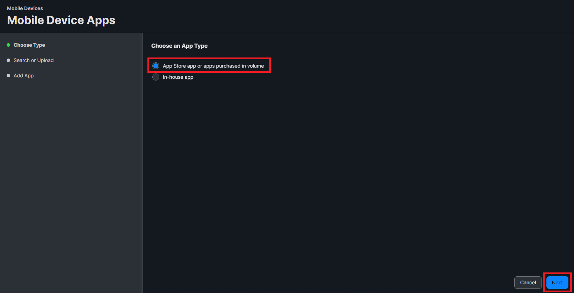Select App Store app radio button
Image resolution: width=574 pixels, height=293 pixels.
(156, 66)
